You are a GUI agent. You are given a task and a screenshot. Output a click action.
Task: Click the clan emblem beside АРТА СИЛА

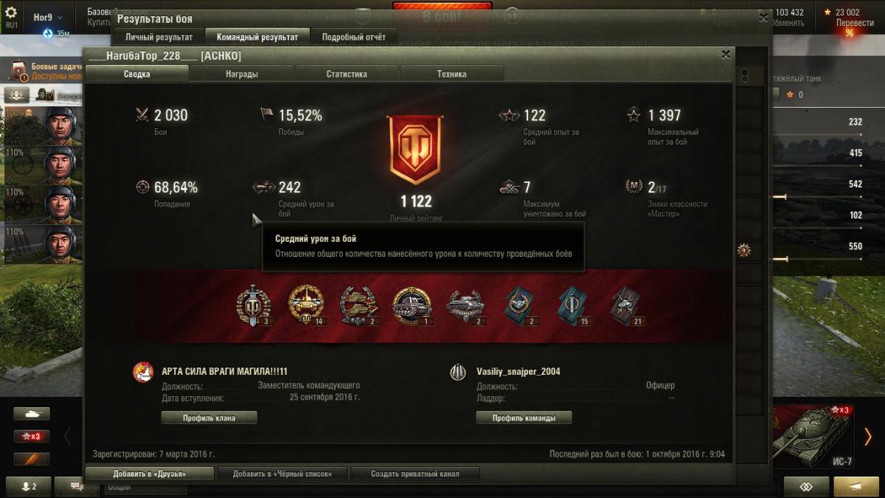143,373
